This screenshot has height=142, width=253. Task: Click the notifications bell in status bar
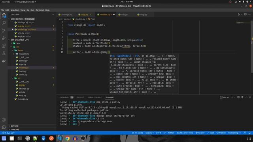(x=249, y=133)
